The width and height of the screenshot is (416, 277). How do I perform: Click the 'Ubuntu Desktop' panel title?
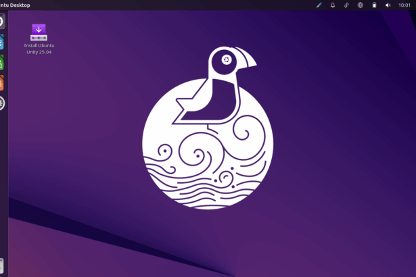[x=15, y=5]
